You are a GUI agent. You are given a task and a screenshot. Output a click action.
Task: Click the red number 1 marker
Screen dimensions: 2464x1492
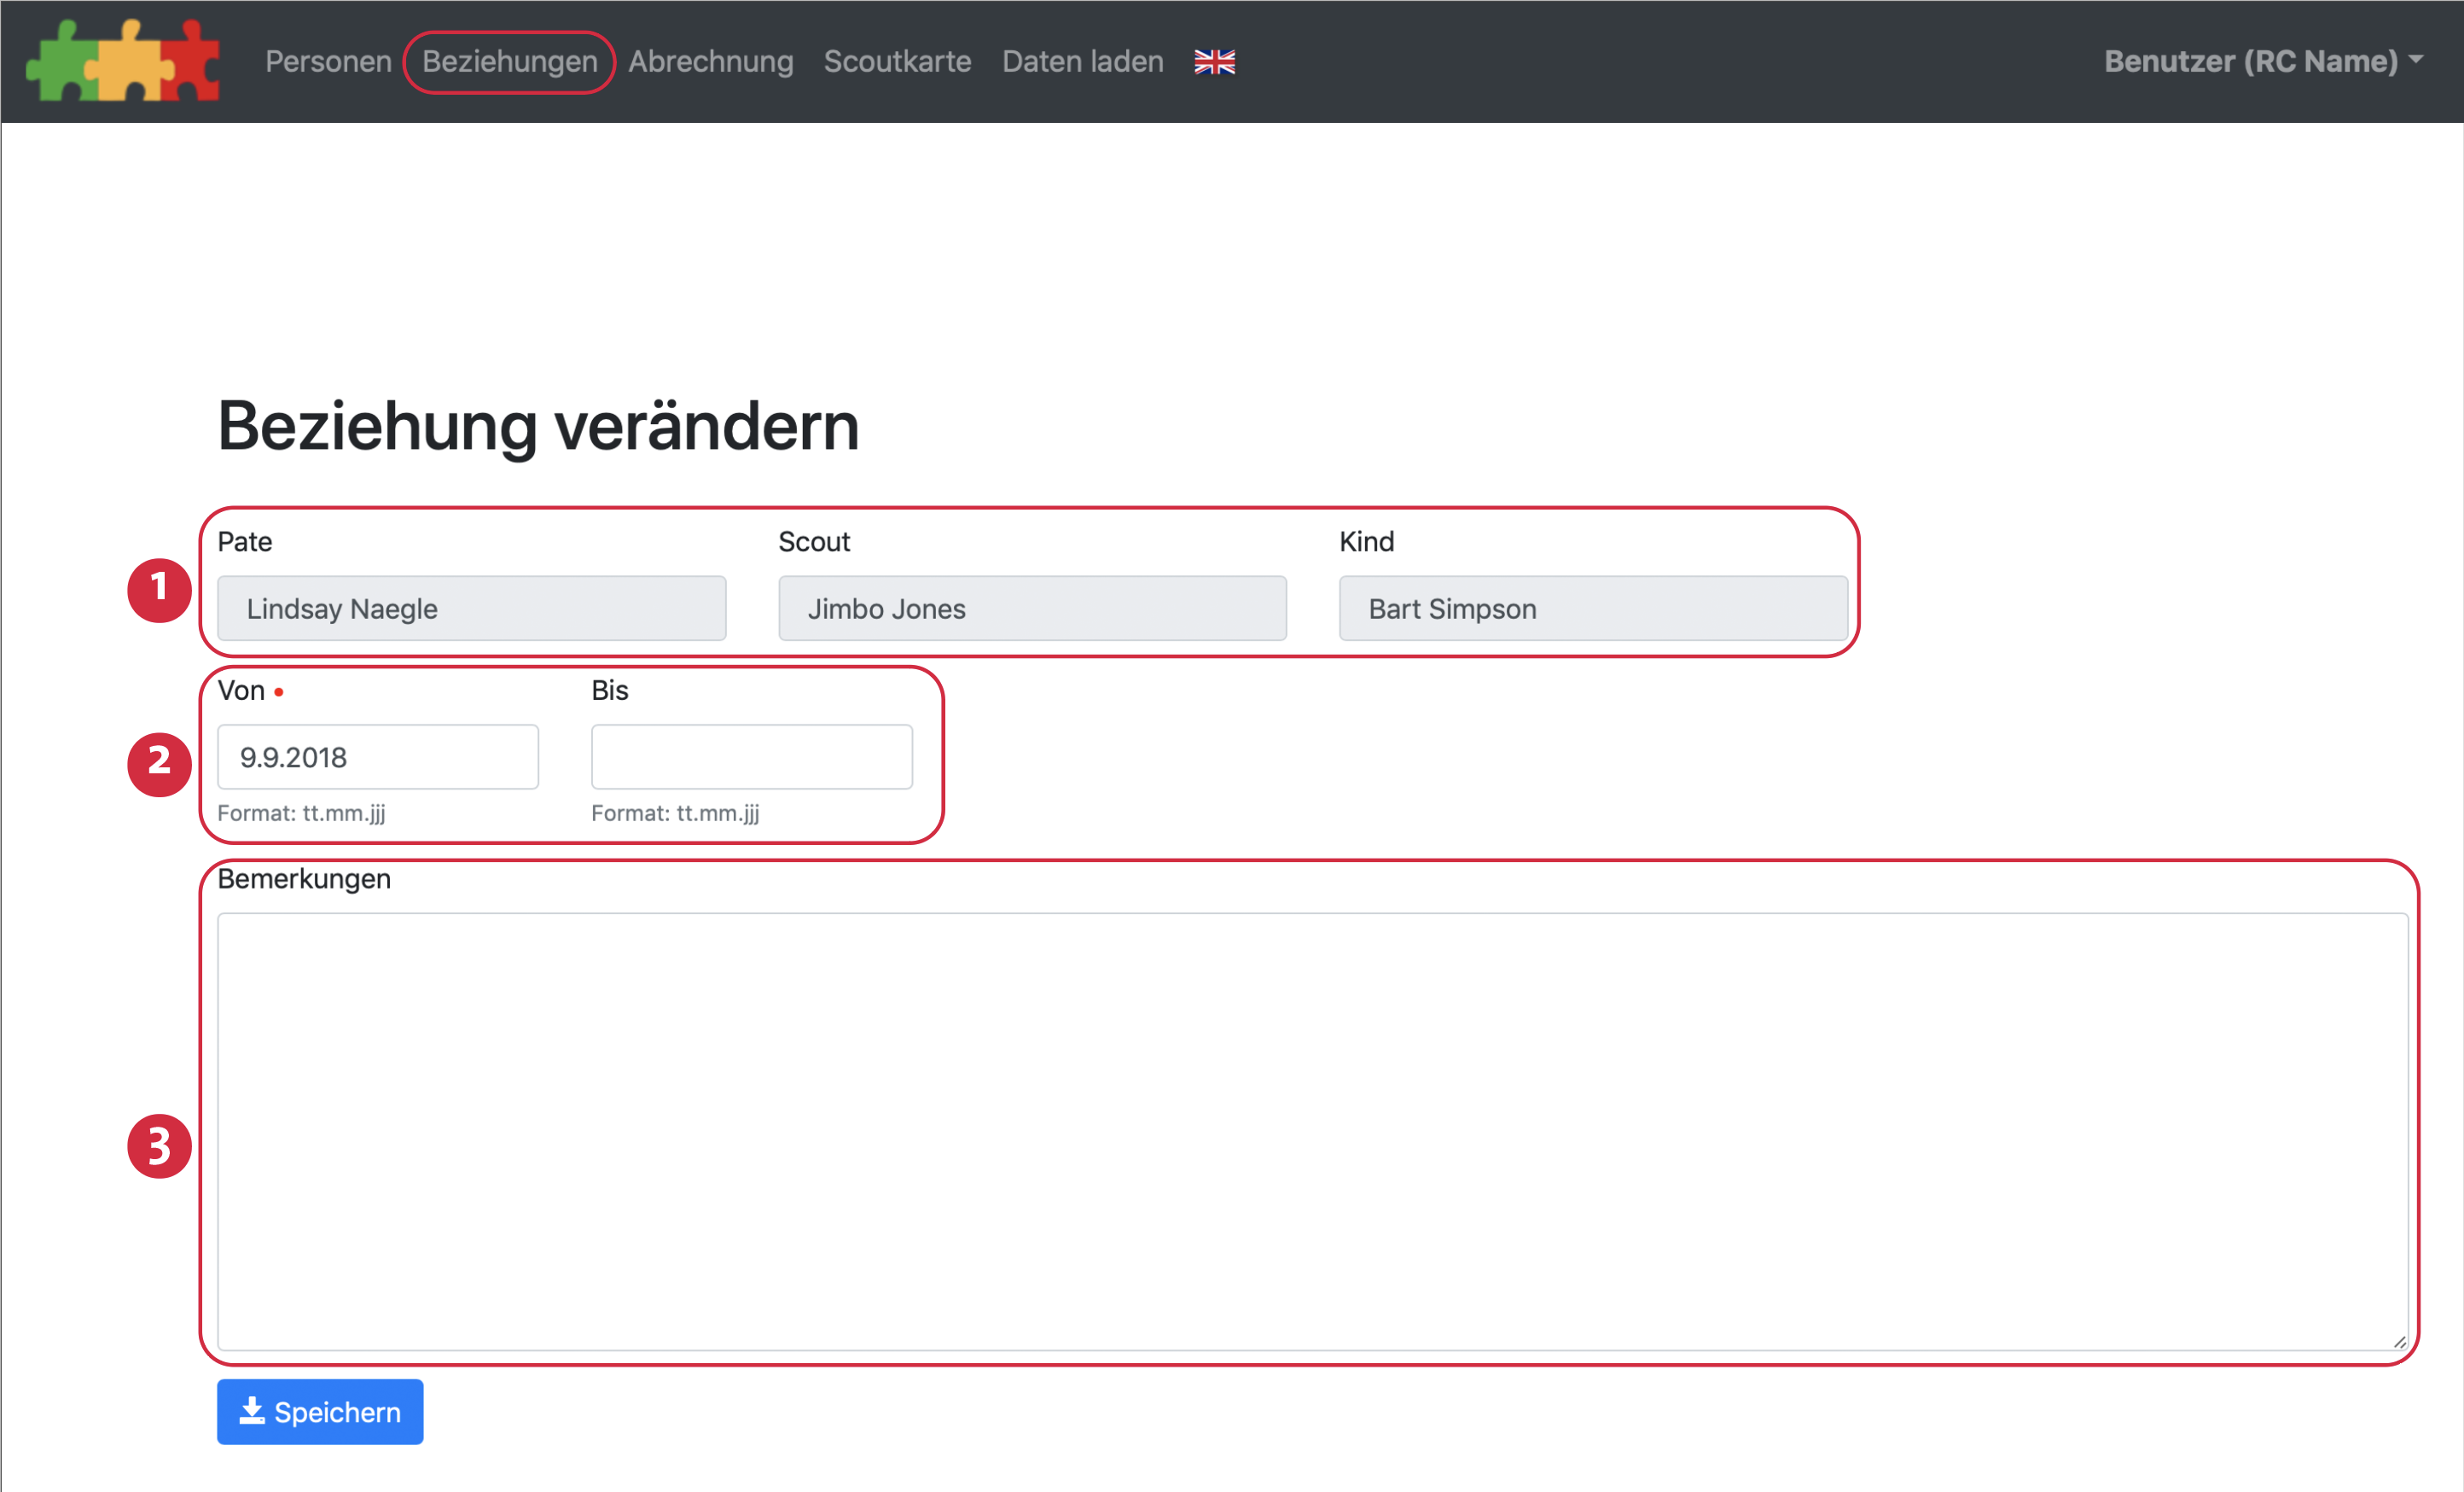[x=159, y=591]
